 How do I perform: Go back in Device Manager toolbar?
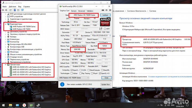coord(3,10)
